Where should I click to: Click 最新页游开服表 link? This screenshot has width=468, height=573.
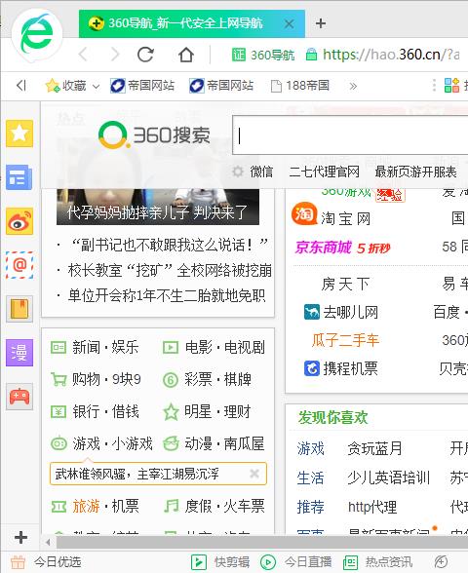pos(415,172)
